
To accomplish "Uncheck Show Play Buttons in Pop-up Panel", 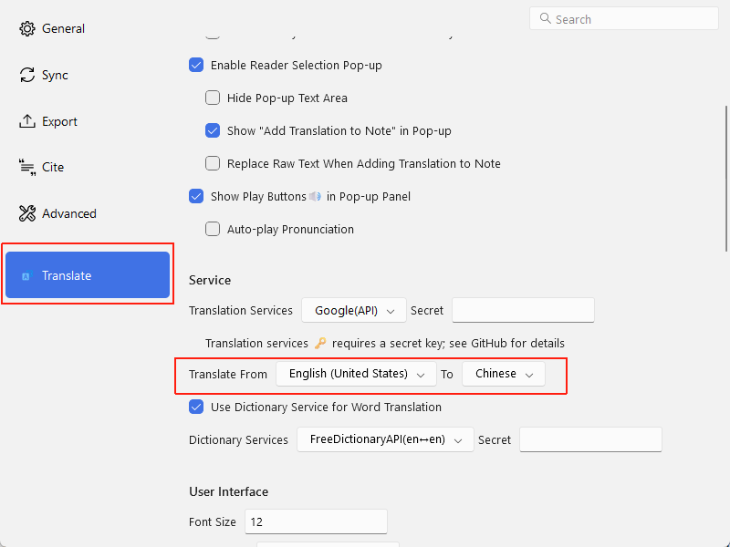I will pos(196,196).
